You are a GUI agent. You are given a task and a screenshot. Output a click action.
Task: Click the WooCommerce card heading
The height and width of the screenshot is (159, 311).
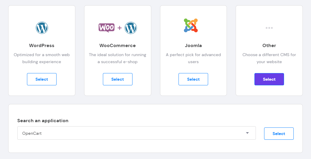(x=118, y=46)
